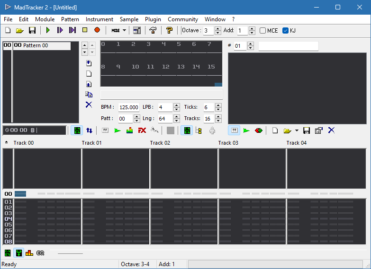Open the Community menu

point(183,19)
